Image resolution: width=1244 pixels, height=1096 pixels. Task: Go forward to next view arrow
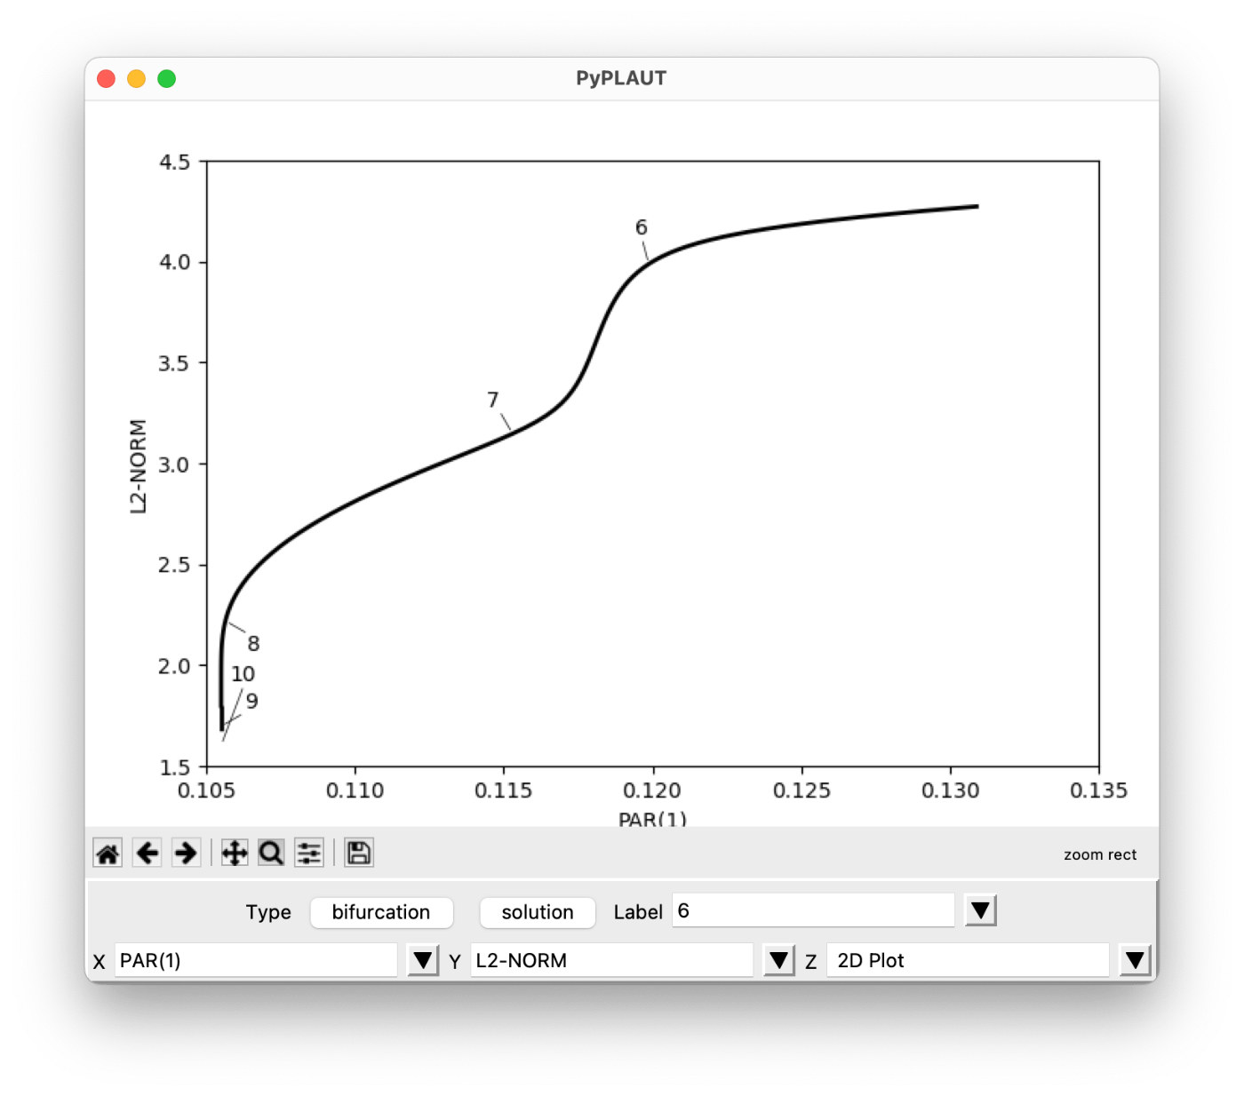coord(186,854)
